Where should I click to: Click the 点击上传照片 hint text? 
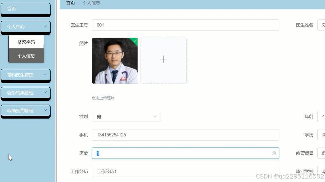pos(103,98)
